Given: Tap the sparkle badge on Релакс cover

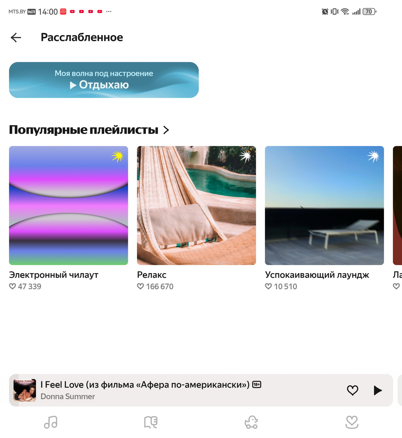Looking at the screenshot, I should tap(246, 156).
